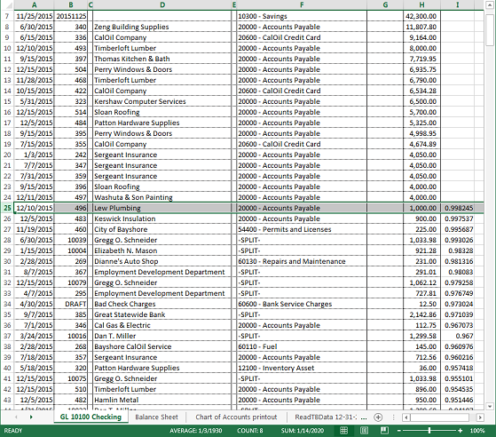Click vertical scrollbar down arrow
Viewport: 496px width, 437px height.
coord(490,406)
